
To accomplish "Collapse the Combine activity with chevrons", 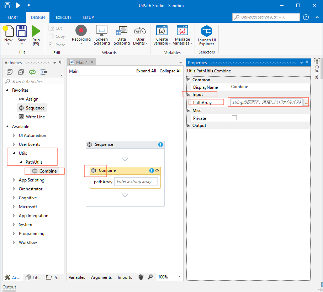I will pyautogui.click(x=157, y=170).
